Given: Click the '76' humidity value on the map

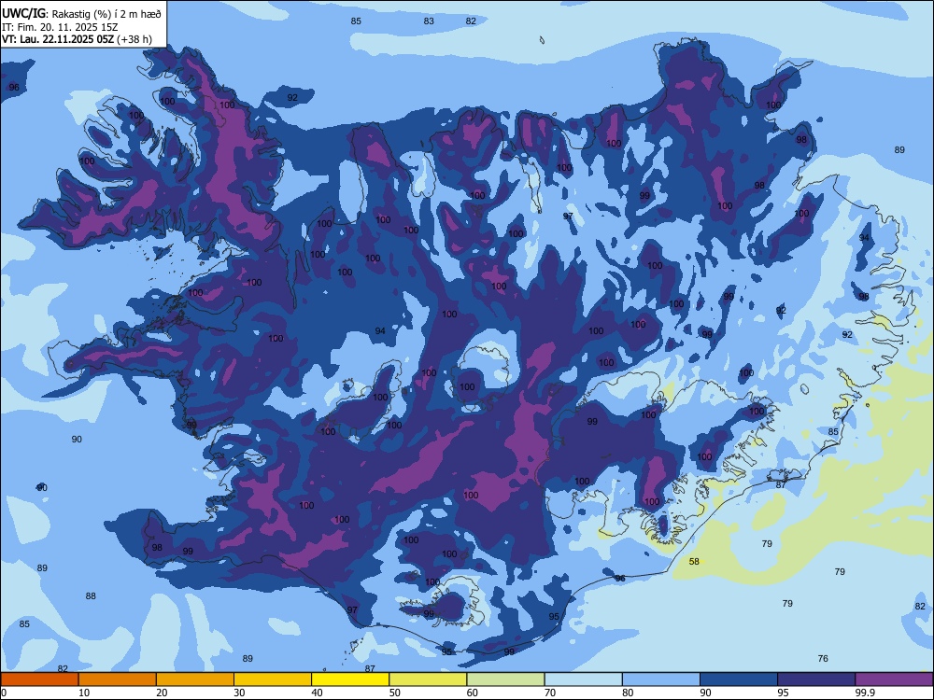Looking at the screenshot, I should point(823,658).
